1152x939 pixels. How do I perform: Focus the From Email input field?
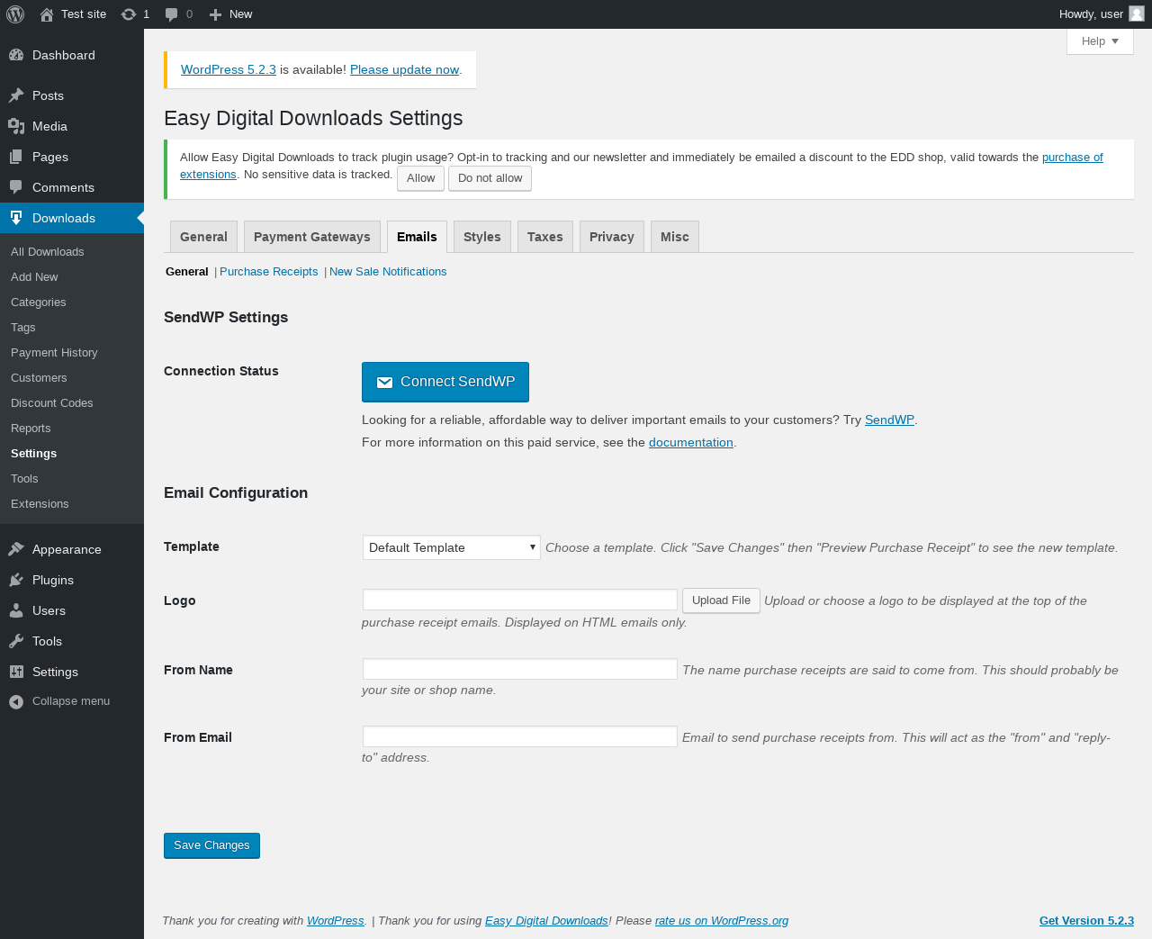(520, 736)
